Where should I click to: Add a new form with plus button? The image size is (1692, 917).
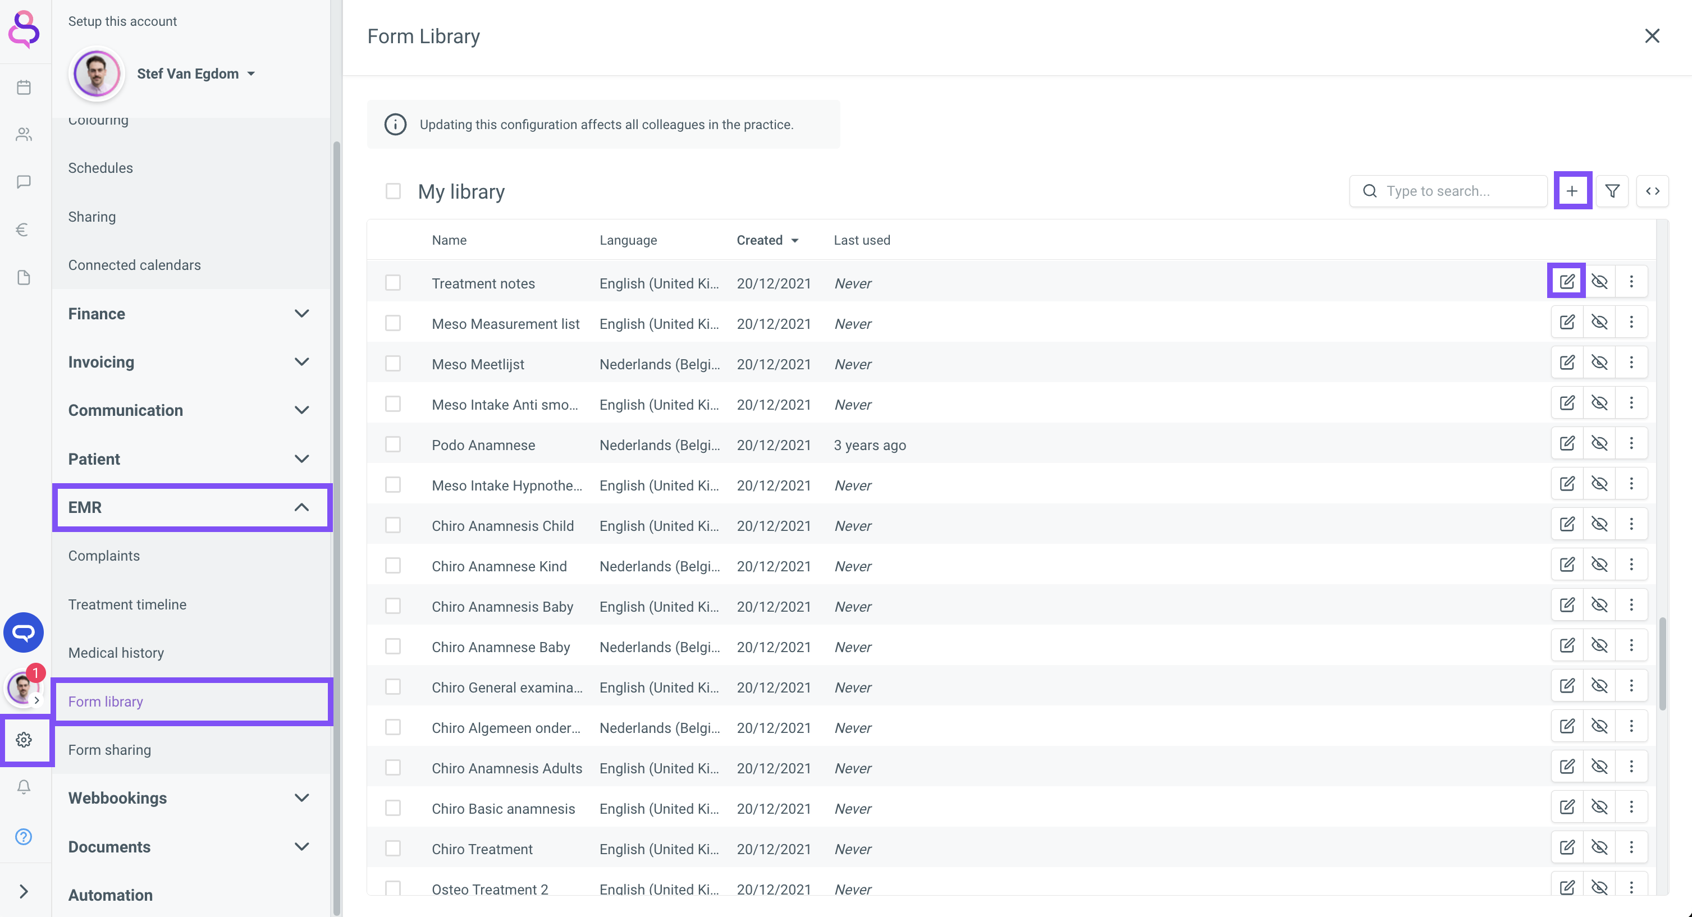coord(1572,191)
